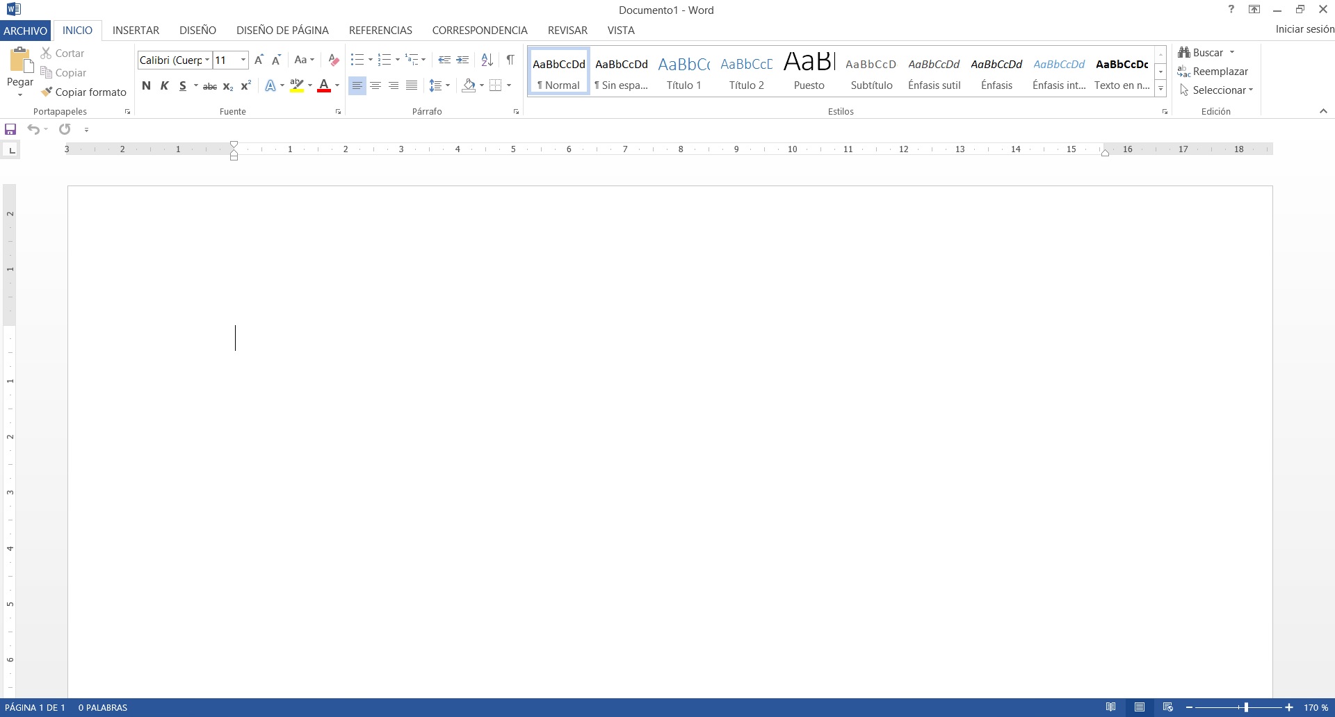The image size is (1335, 717).
Task: Collapse the ribbon with the chevron
Action: (x=1323, y=111)
